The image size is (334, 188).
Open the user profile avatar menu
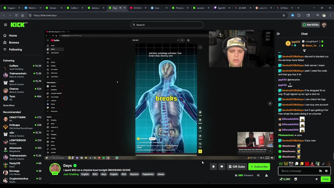(x=324, y=25)
